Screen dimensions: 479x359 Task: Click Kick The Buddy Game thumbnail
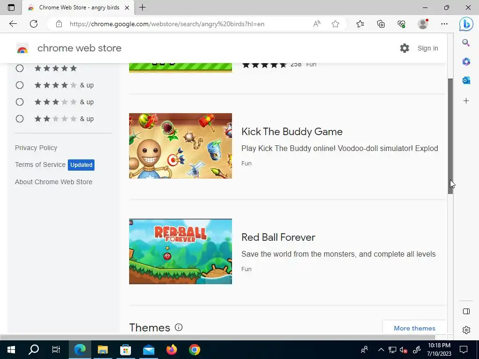(x=181, y=146)
